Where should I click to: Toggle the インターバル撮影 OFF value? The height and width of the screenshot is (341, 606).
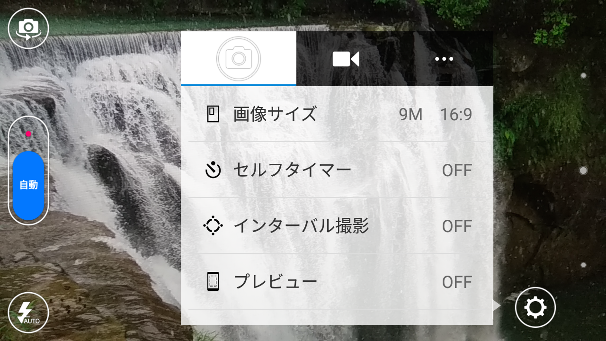(x=456, y=226)
